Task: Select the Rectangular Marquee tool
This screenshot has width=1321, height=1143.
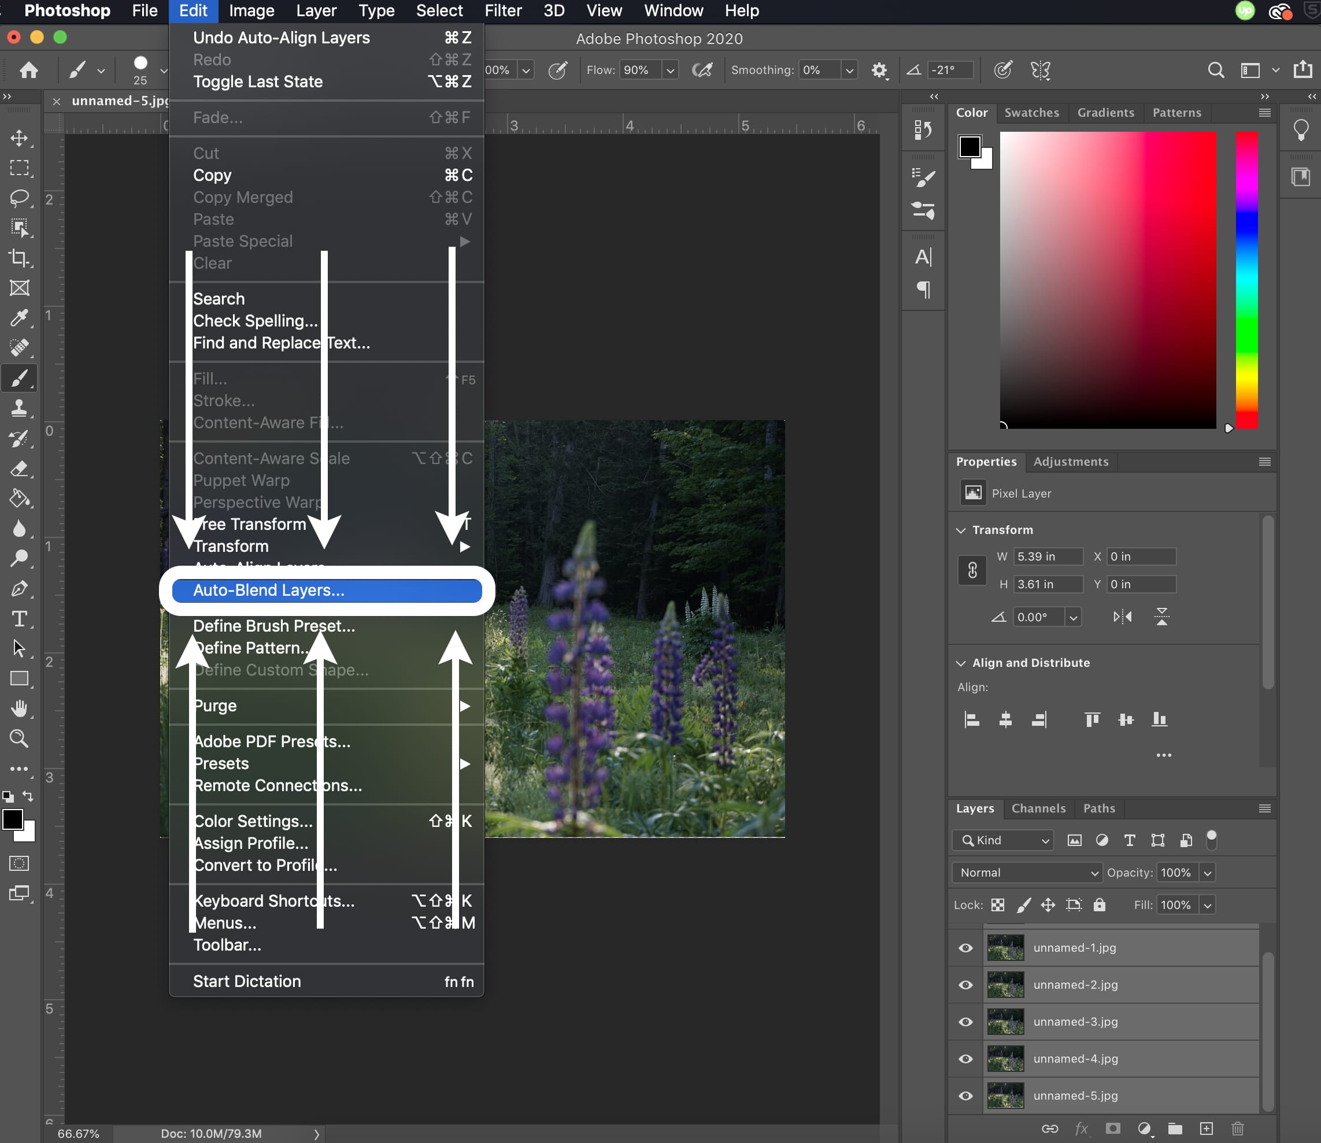Action: pyautogui.click(x=19, y=168)
